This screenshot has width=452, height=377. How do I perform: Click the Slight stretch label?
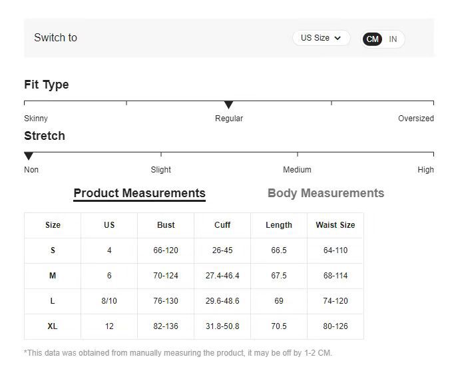pyautogui.click(x=160, y=170)
